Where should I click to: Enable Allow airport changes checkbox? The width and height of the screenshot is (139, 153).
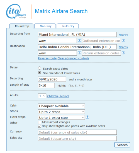(40, 122)
